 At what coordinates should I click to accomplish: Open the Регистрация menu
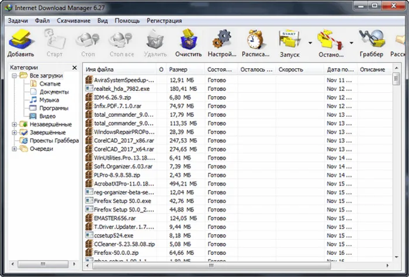(x=164, y=21)
